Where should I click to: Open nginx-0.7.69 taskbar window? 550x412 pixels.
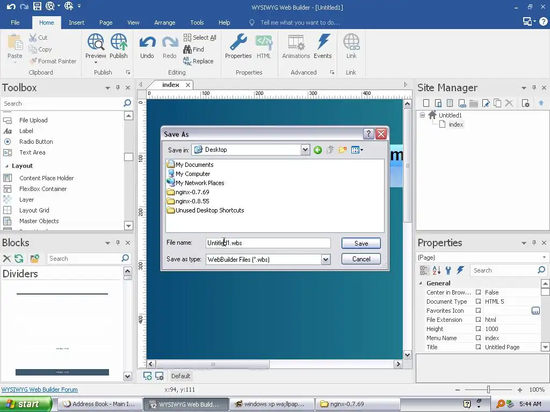(358, 404)
